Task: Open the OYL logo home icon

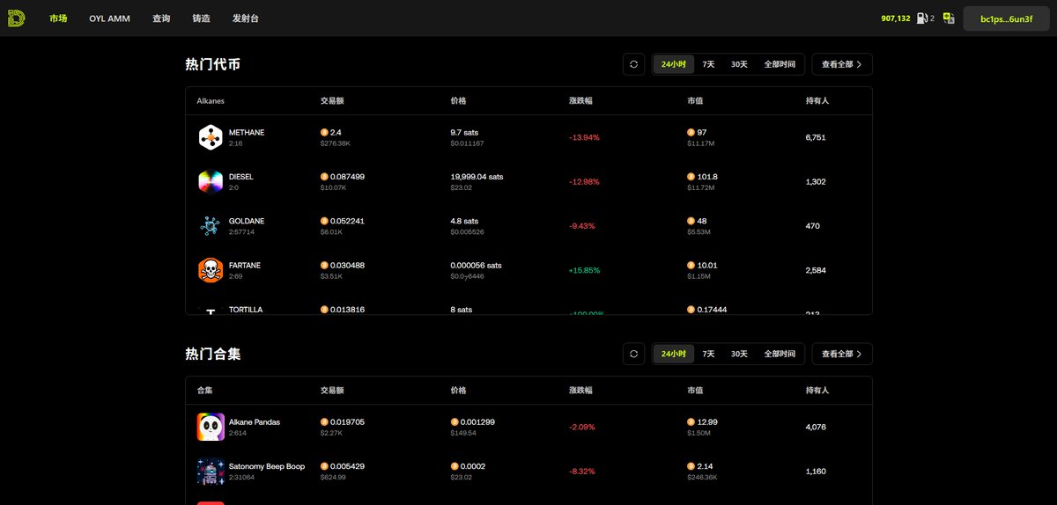Action: pos(16,18)
